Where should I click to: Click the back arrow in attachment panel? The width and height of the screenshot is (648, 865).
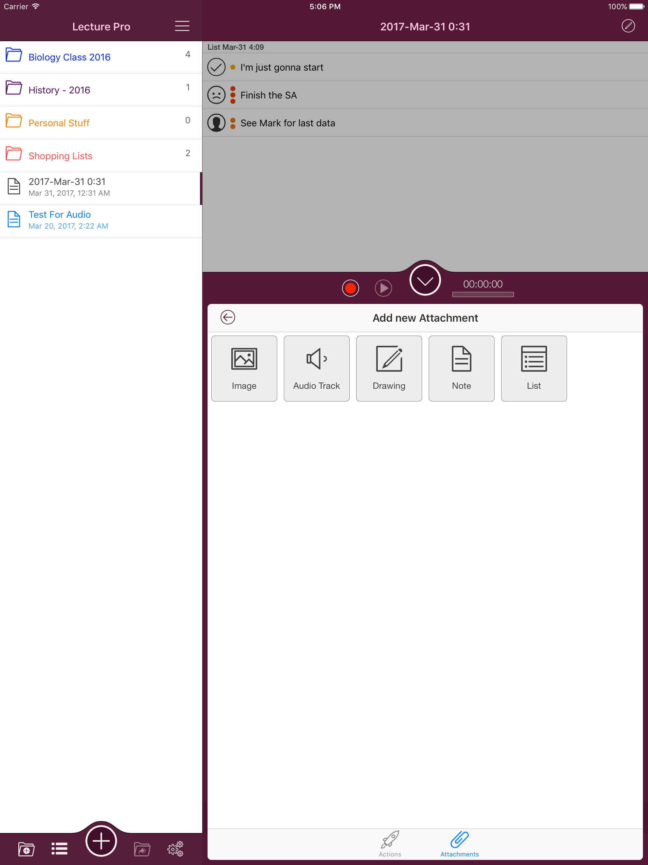tap(227, 317)
